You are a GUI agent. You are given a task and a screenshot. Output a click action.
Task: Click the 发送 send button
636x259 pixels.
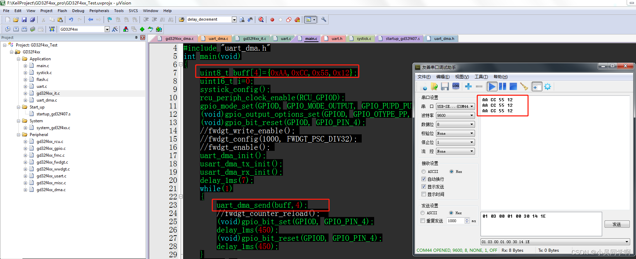(x=617, y=224)
